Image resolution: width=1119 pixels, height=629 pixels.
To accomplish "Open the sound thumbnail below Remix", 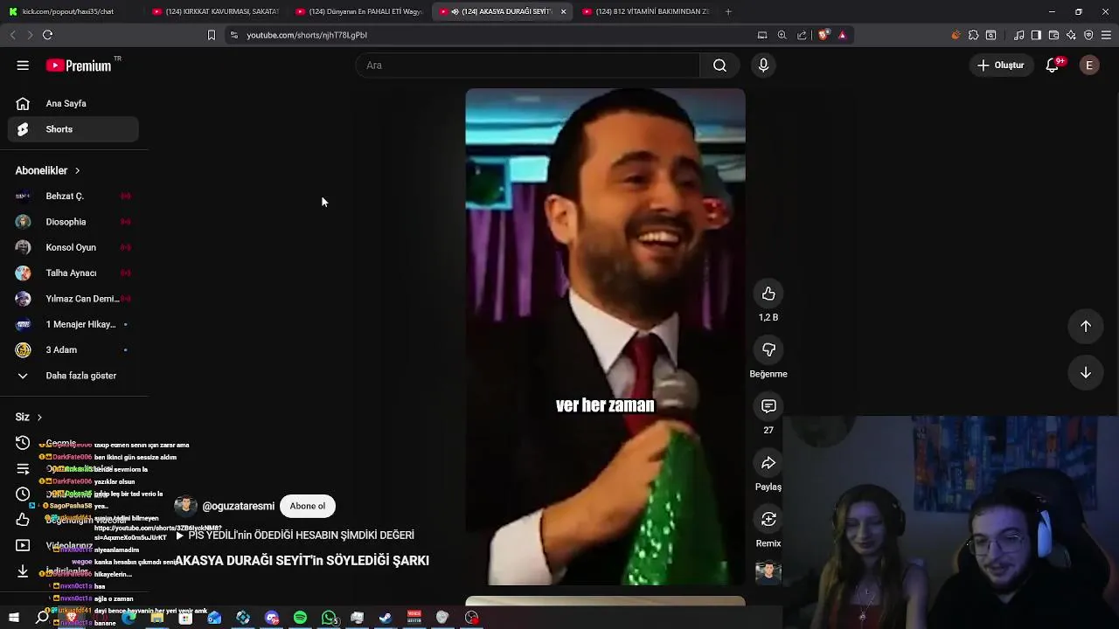I will point(768,572).
